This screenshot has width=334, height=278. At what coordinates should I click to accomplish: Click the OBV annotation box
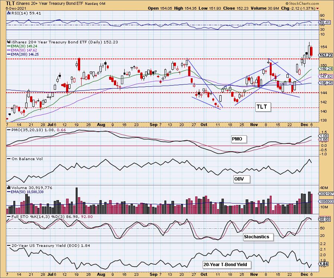[242, 179]
